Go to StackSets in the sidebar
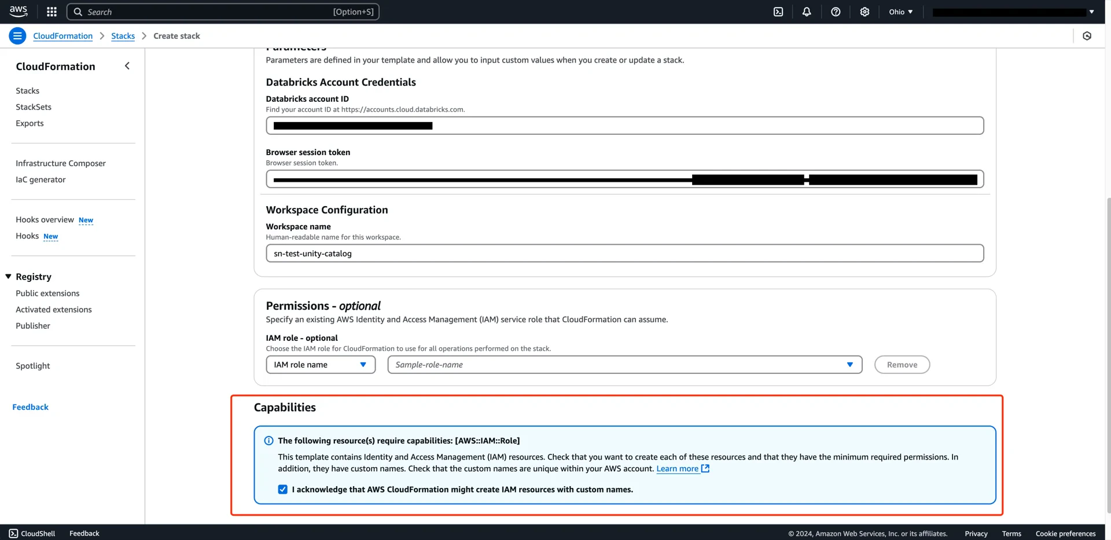Screen dimensions: 1111x540 tap(34, 107)
